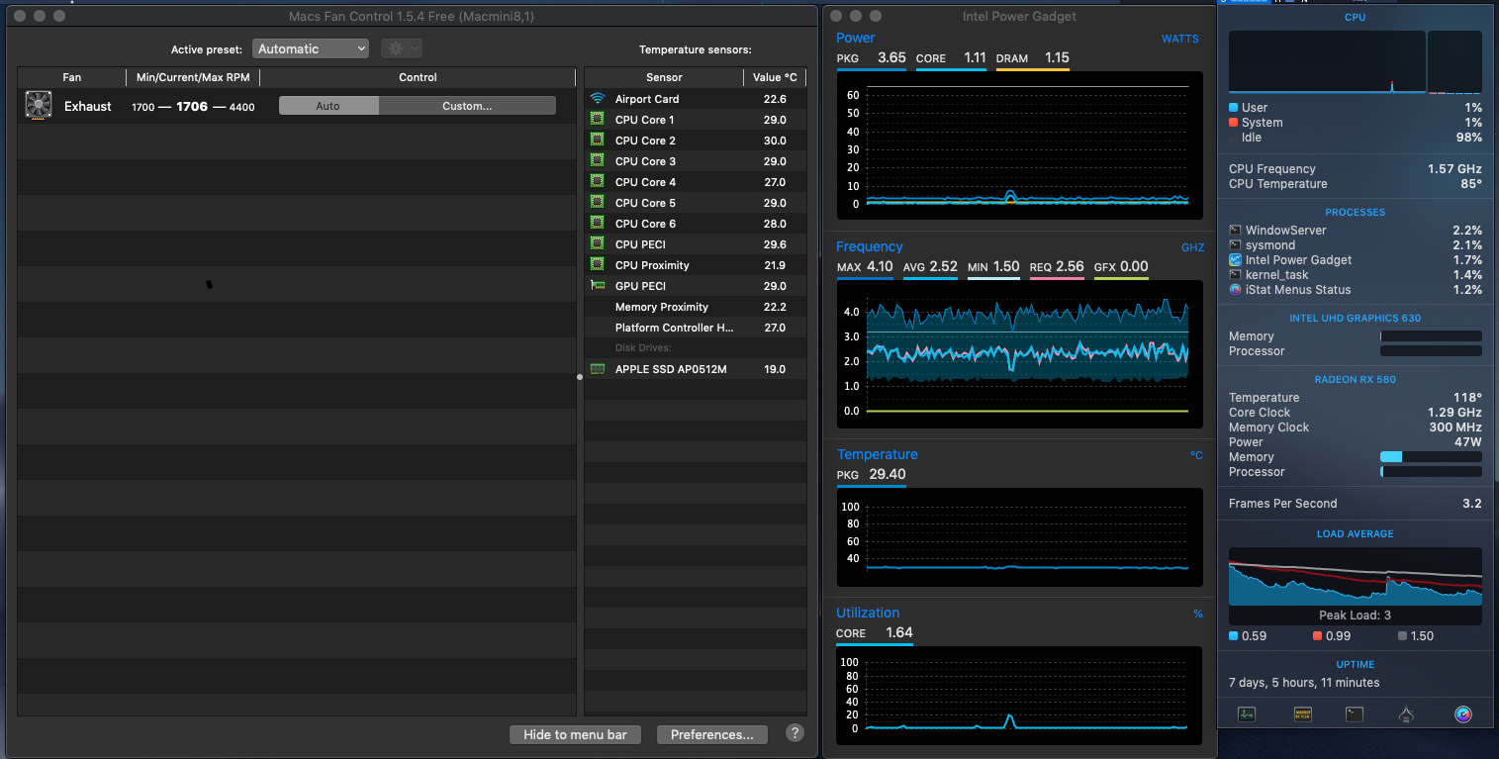Open the Active preset dropdown
Screen dimensions: 1499x759
click(x=311, y=48)
